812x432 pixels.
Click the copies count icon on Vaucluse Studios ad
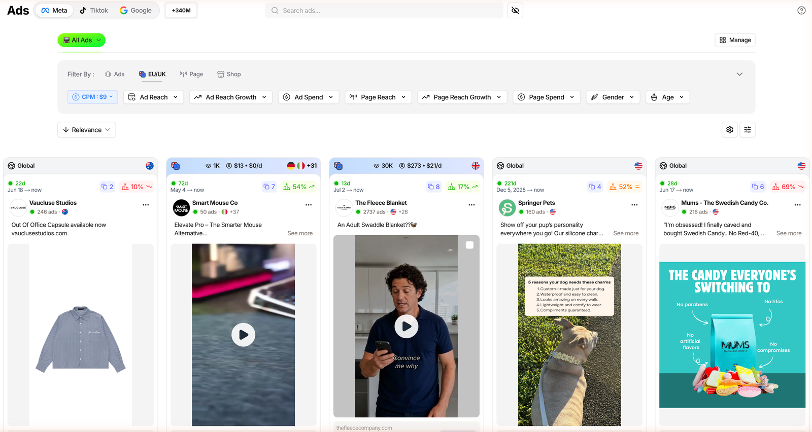coord(107,187)
